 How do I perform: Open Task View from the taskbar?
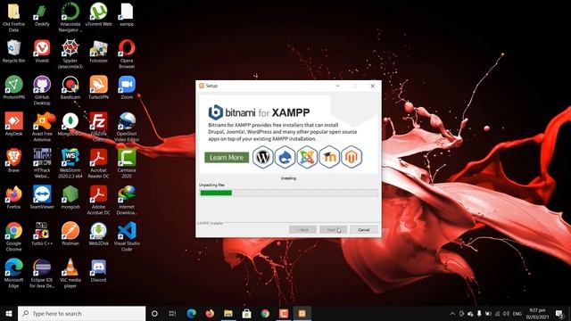point(172,313)
